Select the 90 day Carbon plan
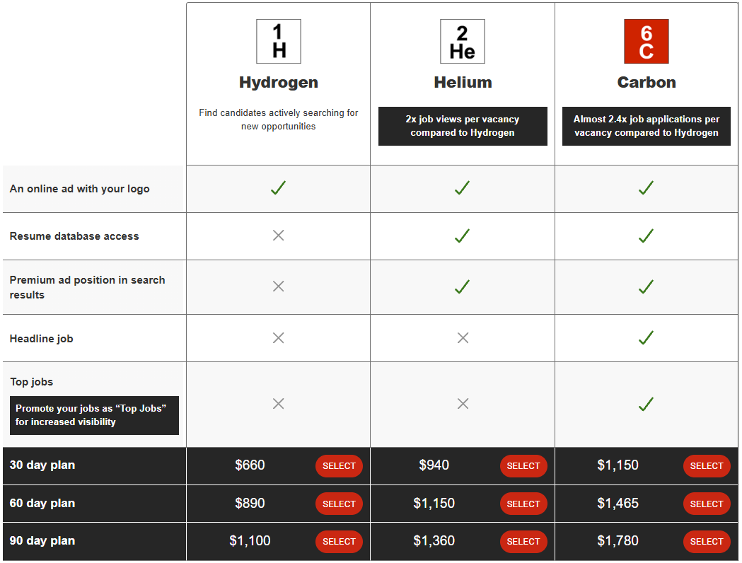This screenshot has height=563, width=742. (x=707, y=541)
